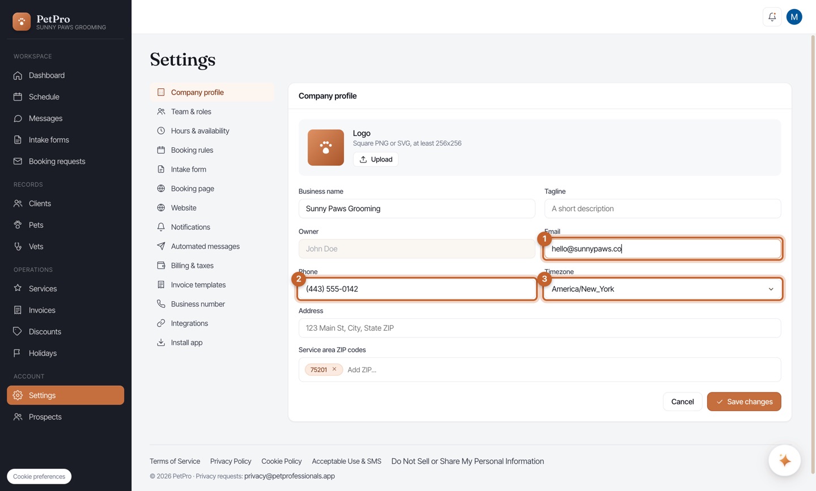Open Intake form settings

point(212,169)
